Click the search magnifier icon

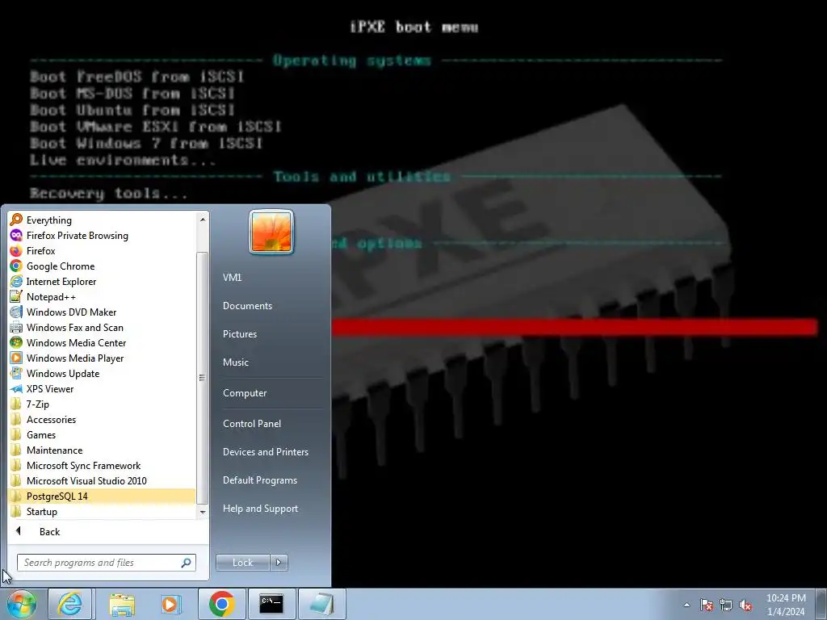click(187, 563)
